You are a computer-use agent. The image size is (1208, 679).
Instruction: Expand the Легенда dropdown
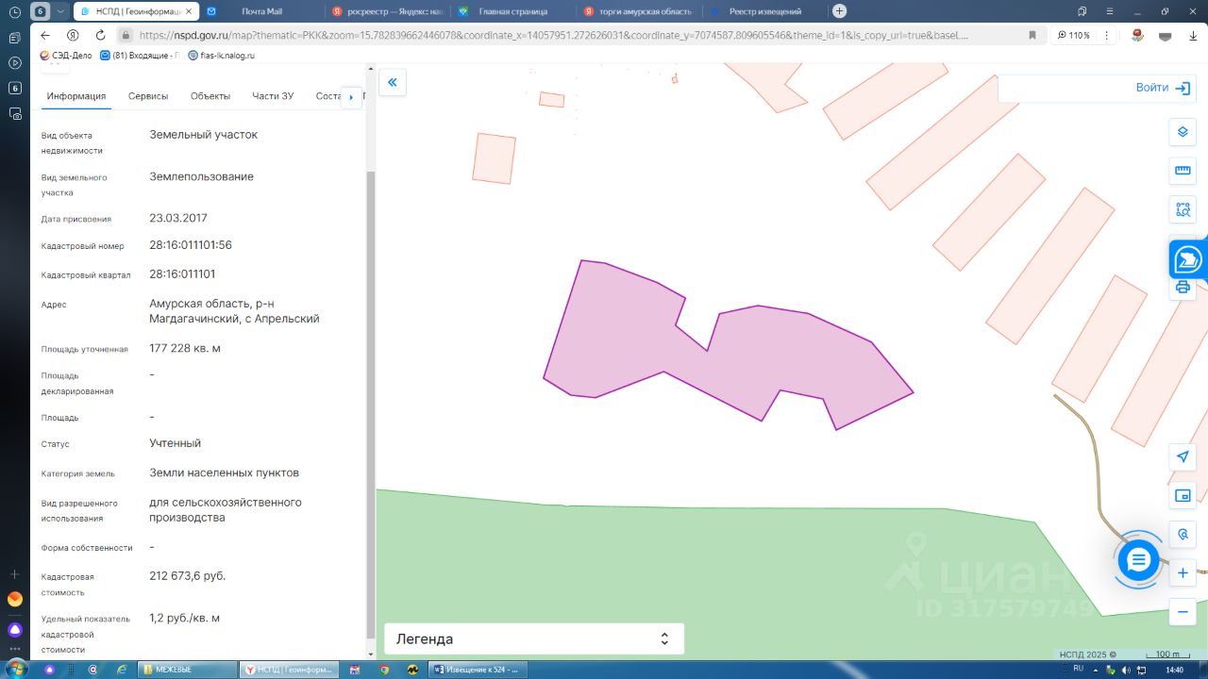[x=533, y=638]
